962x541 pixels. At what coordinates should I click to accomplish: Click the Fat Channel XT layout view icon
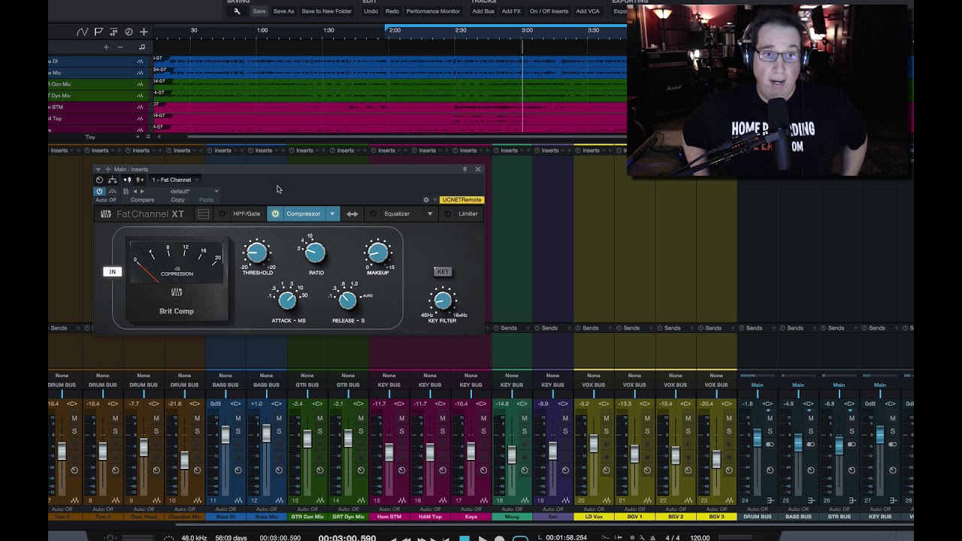[203, 214]
